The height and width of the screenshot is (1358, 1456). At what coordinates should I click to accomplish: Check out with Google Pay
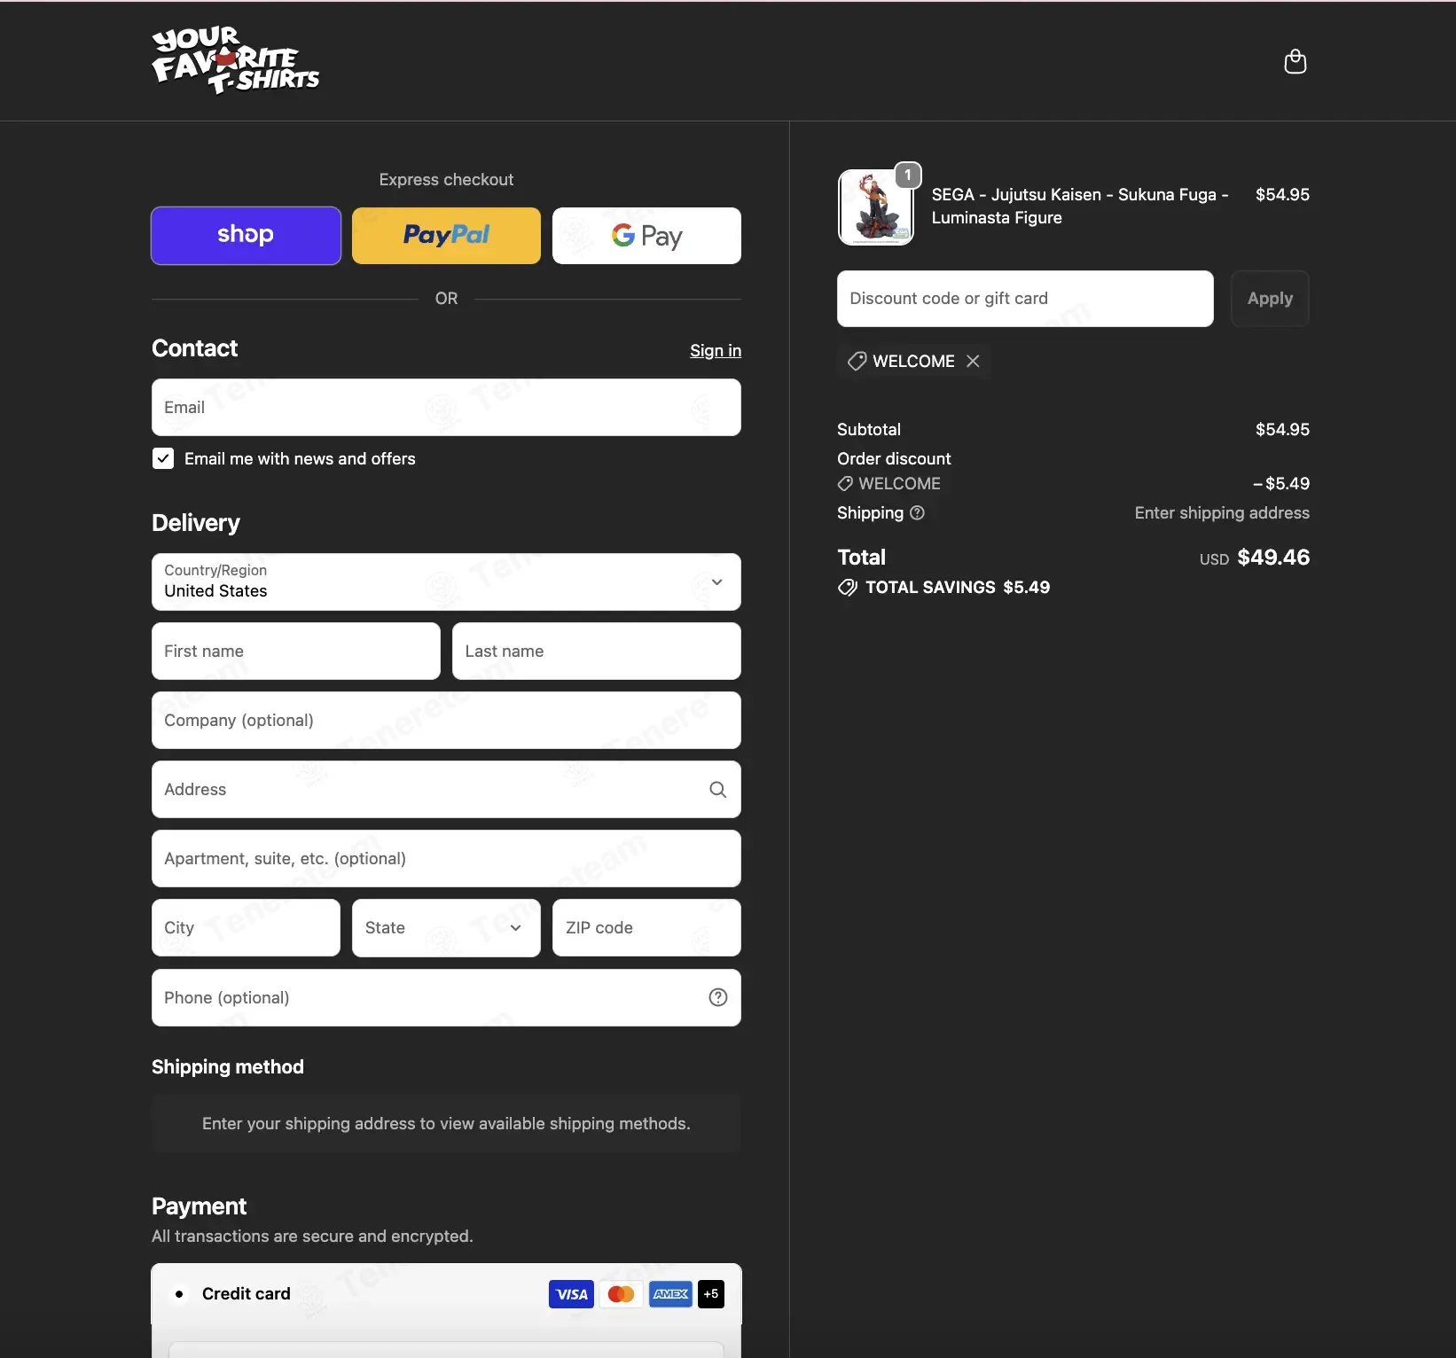(646, 236)
